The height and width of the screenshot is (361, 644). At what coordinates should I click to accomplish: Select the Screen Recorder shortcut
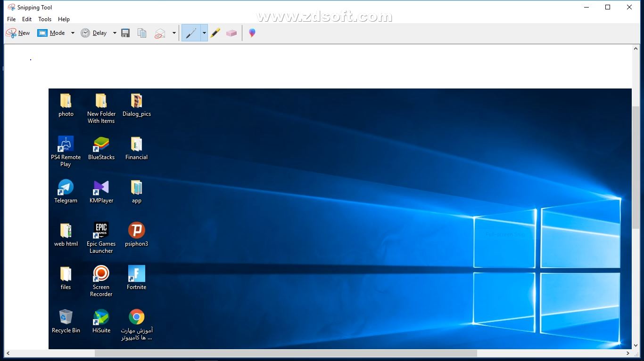(x=101, y=281)
